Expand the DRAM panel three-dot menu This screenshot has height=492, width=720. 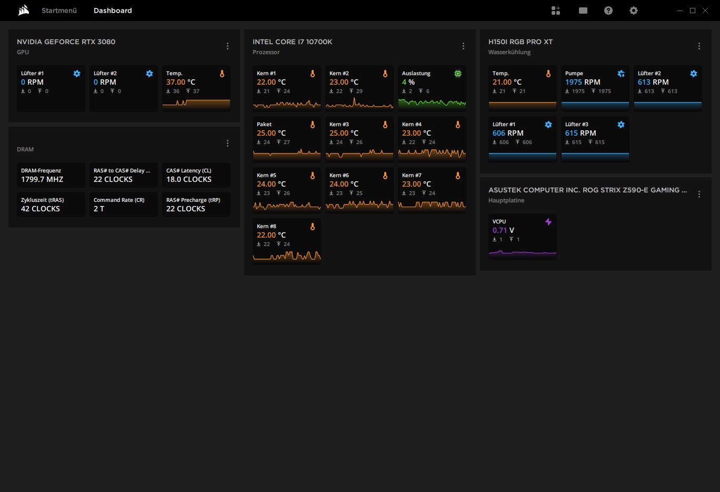tap(227, 143)
